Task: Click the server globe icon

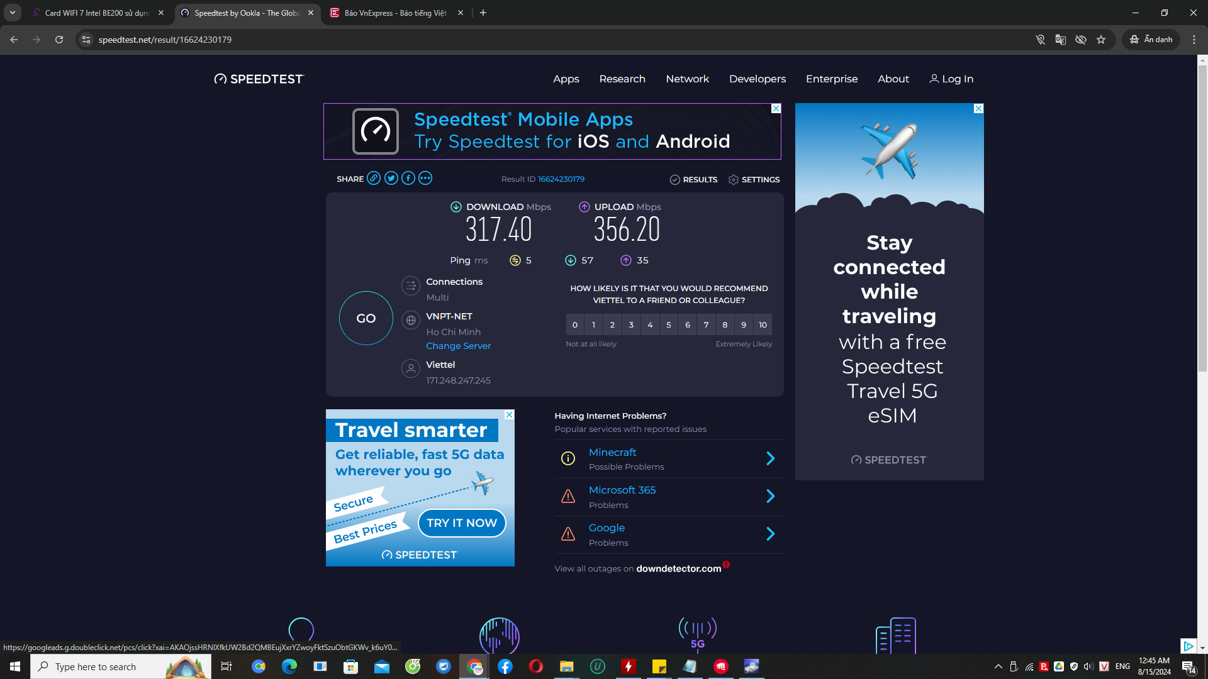Action: pos(411,321)
